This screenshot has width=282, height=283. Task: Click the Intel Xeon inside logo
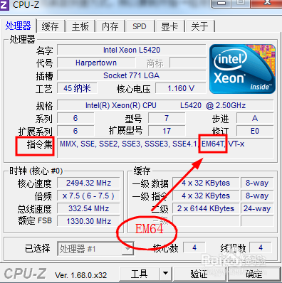pyautogui.click(x=242, y=69)
